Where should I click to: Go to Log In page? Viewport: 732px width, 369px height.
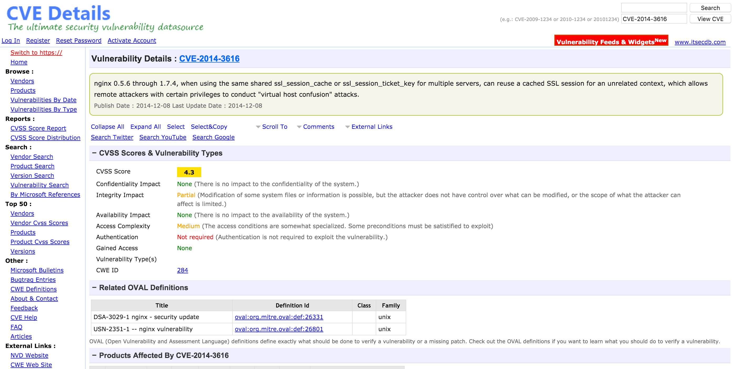(x=11, y=40)
